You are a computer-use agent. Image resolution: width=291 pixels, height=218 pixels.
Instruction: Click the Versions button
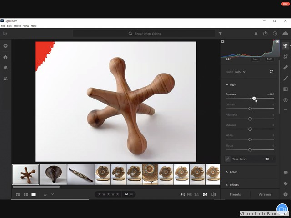[x=265, y=194]
